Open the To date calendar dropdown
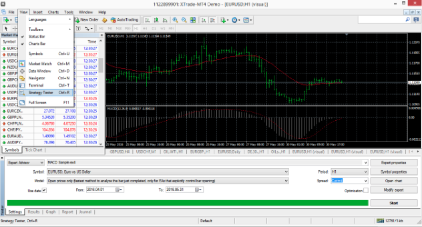The image size is (422, 227). pyautogui.click(x=199, y=189)
